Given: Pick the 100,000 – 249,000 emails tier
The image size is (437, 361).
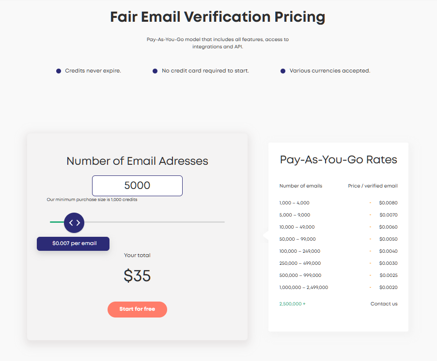Looking at the screenshot, I should point(299,251).
